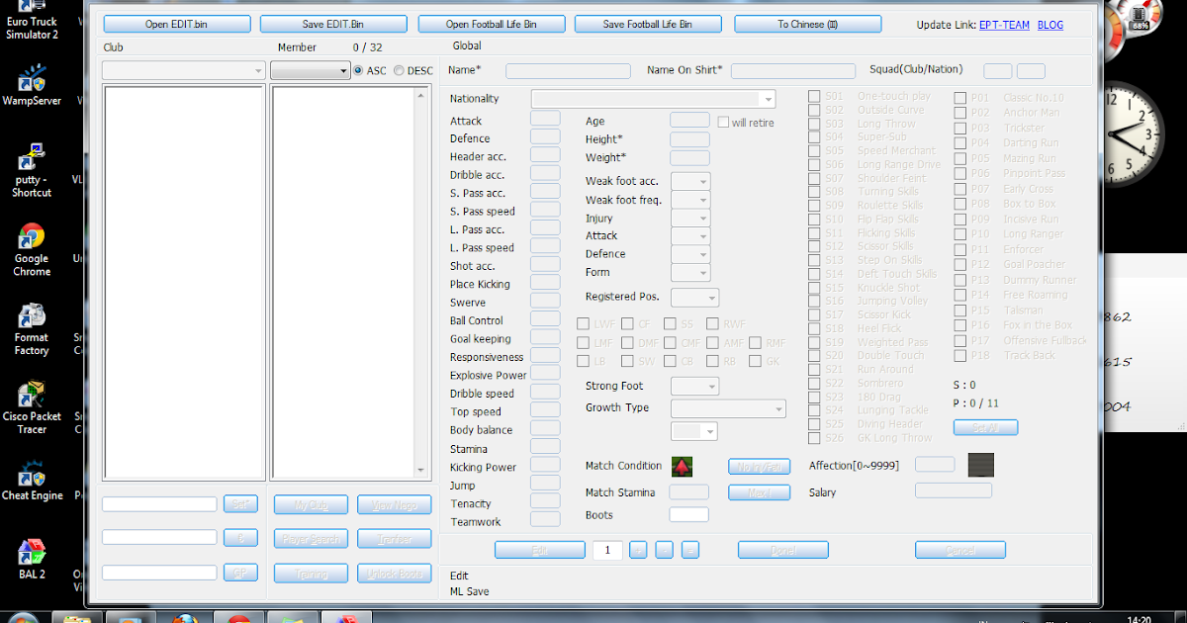Open the BAL 2 desktop icon
The height and width of the screenshot is (623, 1187).
click(x=32, y=559)
